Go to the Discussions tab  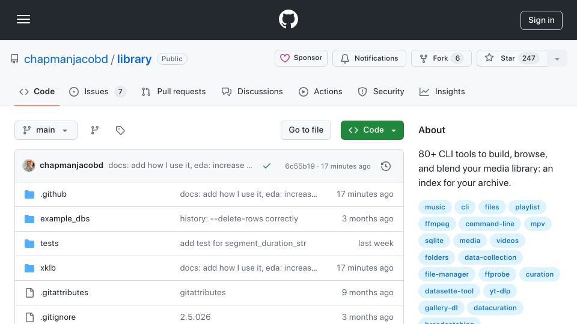click(x=252, y=91)
